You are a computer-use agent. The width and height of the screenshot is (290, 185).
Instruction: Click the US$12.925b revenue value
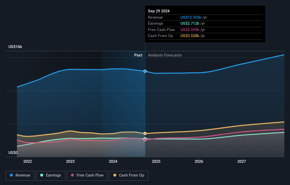click(191, 17)
